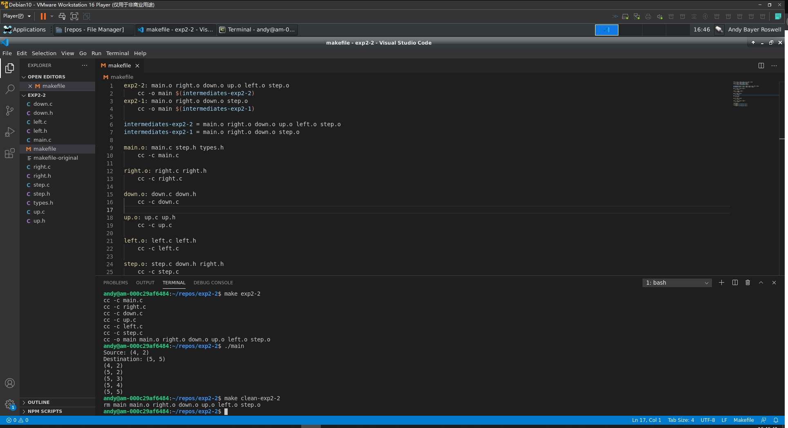Split the terminal pane

tap(735, 283)
